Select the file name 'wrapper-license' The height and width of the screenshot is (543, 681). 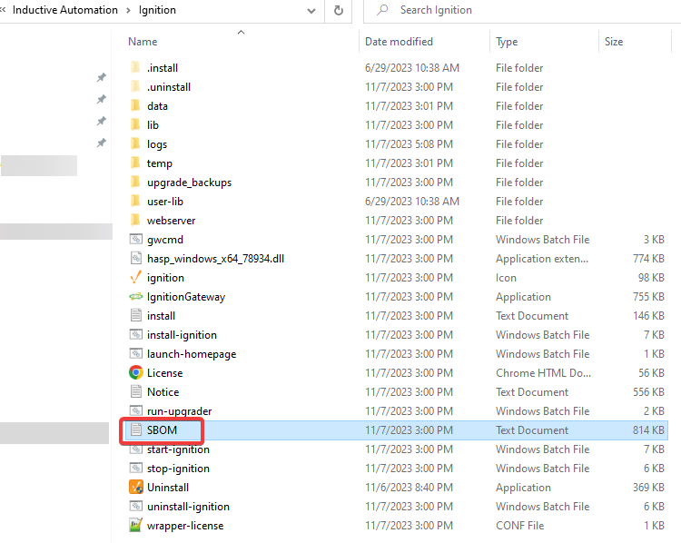[x=185, y=526]
